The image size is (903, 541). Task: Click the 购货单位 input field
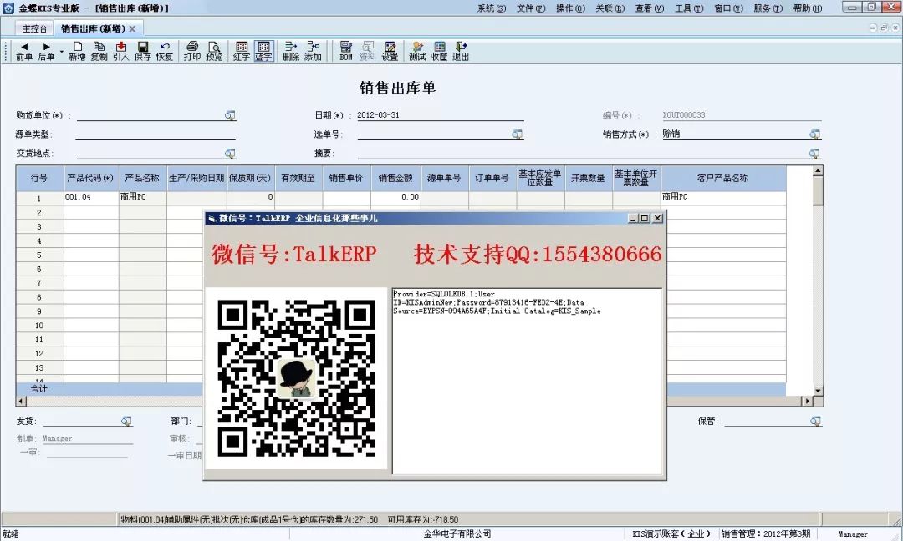(150, 115)
